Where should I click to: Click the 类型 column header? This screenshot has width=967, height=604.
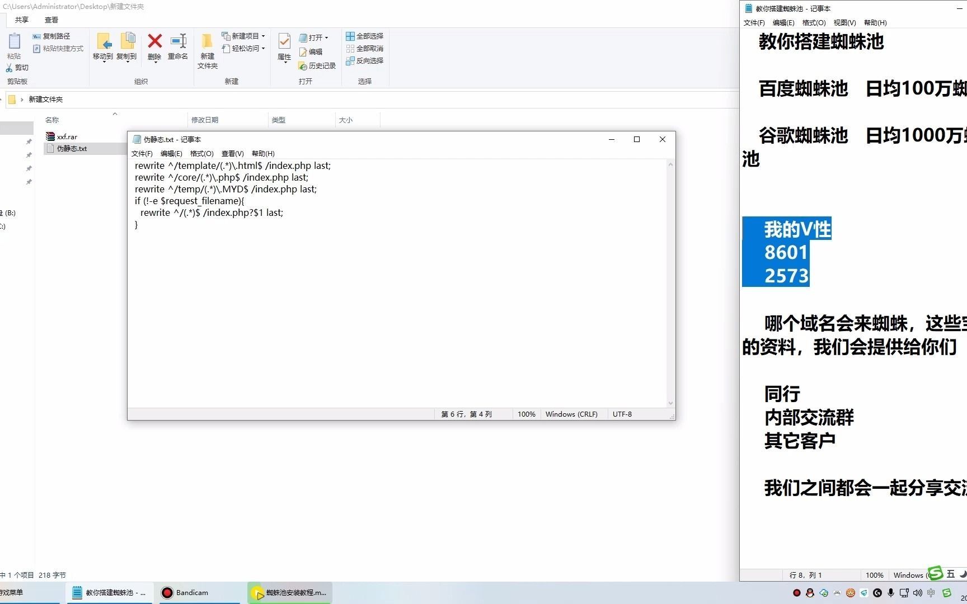279,120
